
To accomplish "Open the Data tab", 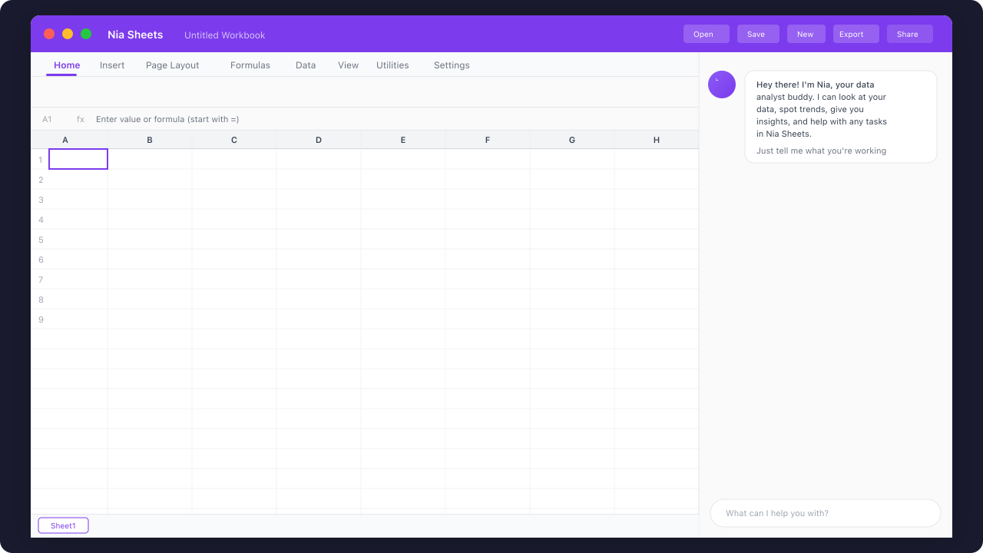I will [x=305, y=65].
